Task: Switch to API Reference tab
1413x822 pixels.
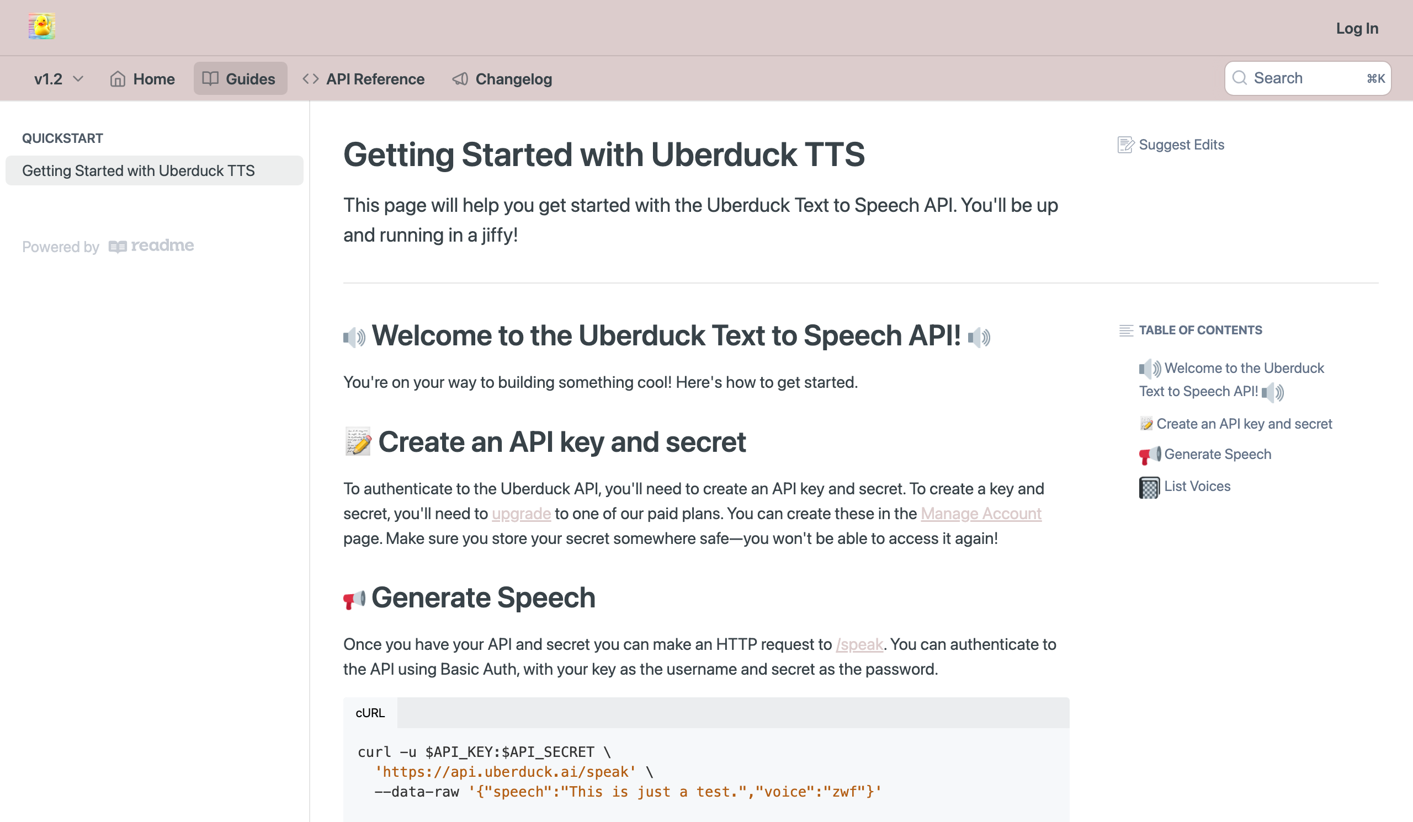Action: point(363,79)
